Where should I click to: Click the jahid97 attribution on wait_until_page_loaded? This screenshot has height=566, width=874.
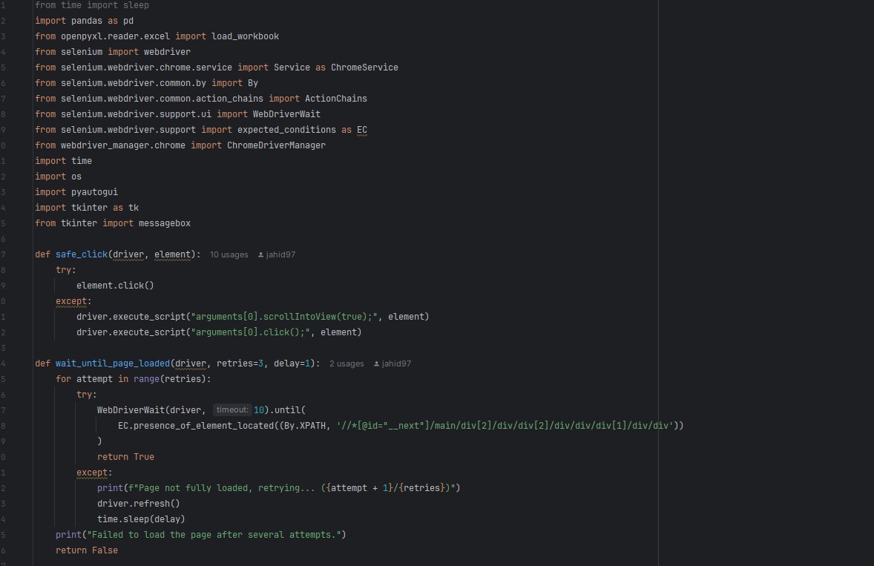click(x=396, y=363)
